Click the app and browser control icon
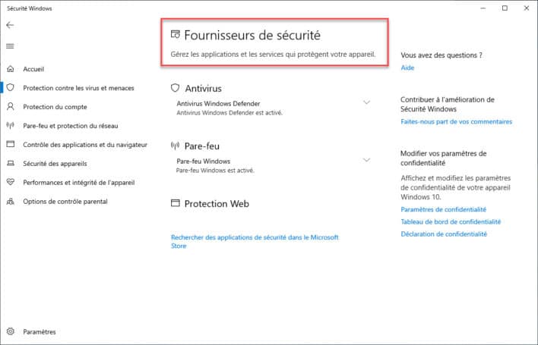Image resolution: width=538 pixels, height=345 pixels. (x=11, y=144)
